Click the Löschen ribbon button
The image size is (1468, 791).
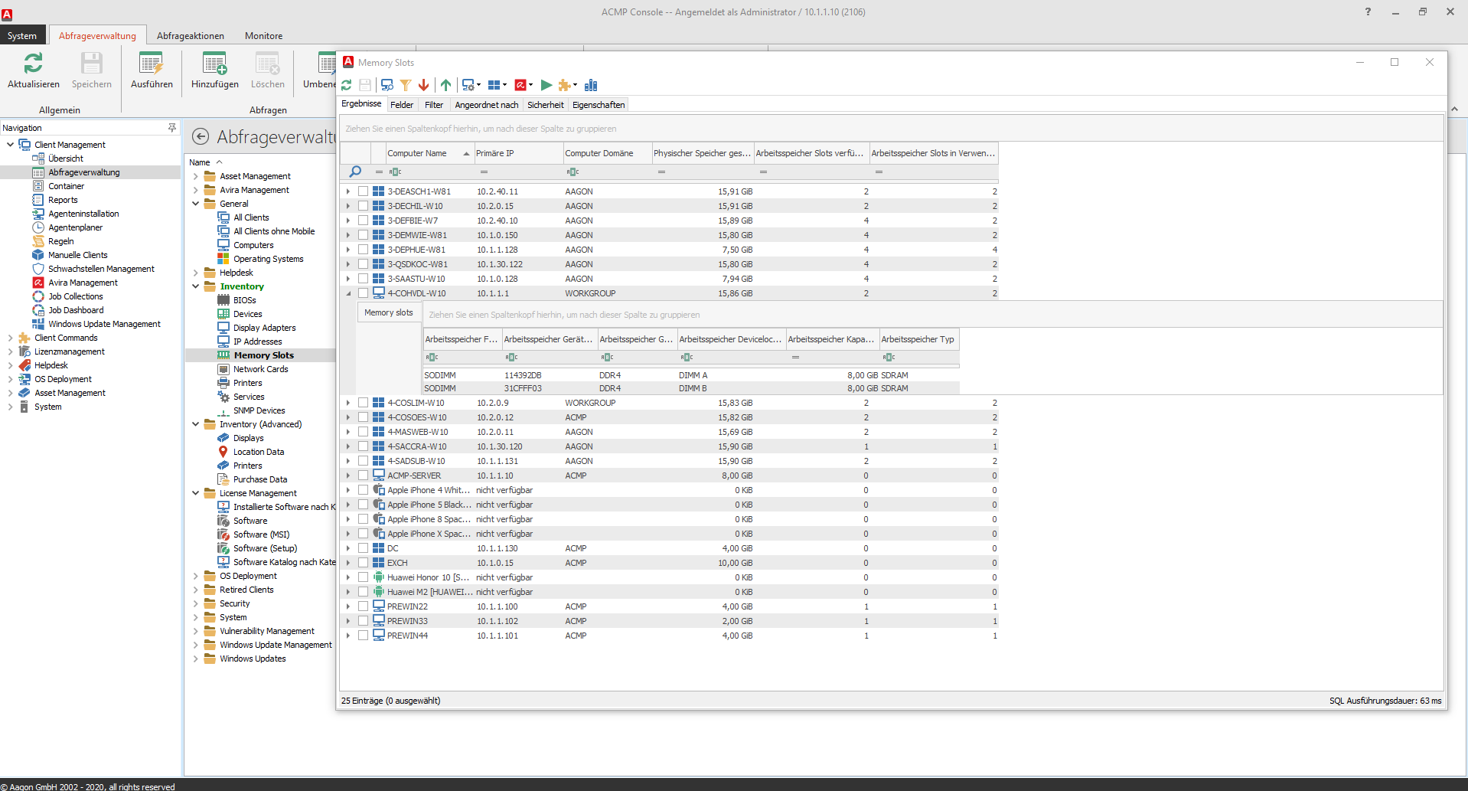[x=268, y=70]
